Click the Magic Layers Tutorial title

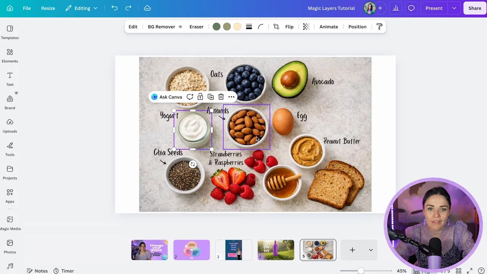pos(331,8)
